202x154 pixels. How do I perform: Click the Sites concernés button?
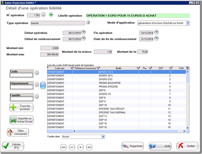(18, 132)
